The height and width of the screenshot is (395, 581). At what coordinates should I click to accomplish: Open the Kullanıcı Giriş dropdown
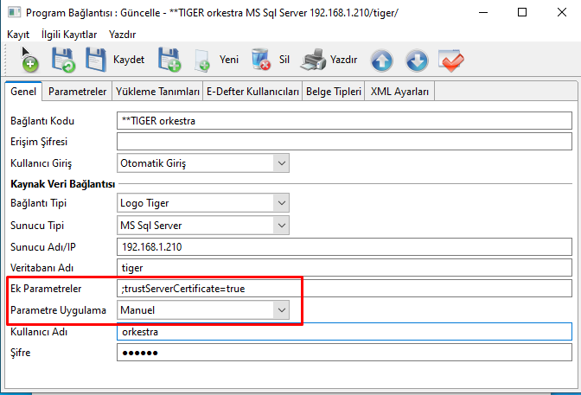(x=281, y=162)
